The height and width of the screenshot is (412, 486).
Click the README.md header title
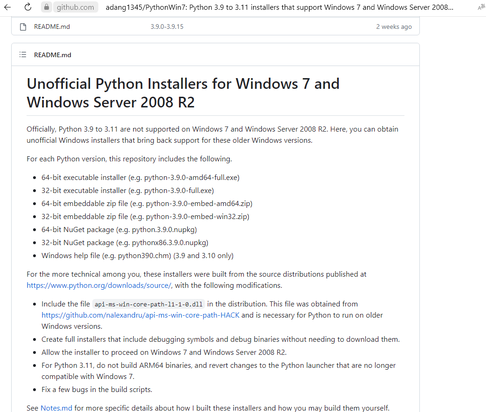click(53, 55)
